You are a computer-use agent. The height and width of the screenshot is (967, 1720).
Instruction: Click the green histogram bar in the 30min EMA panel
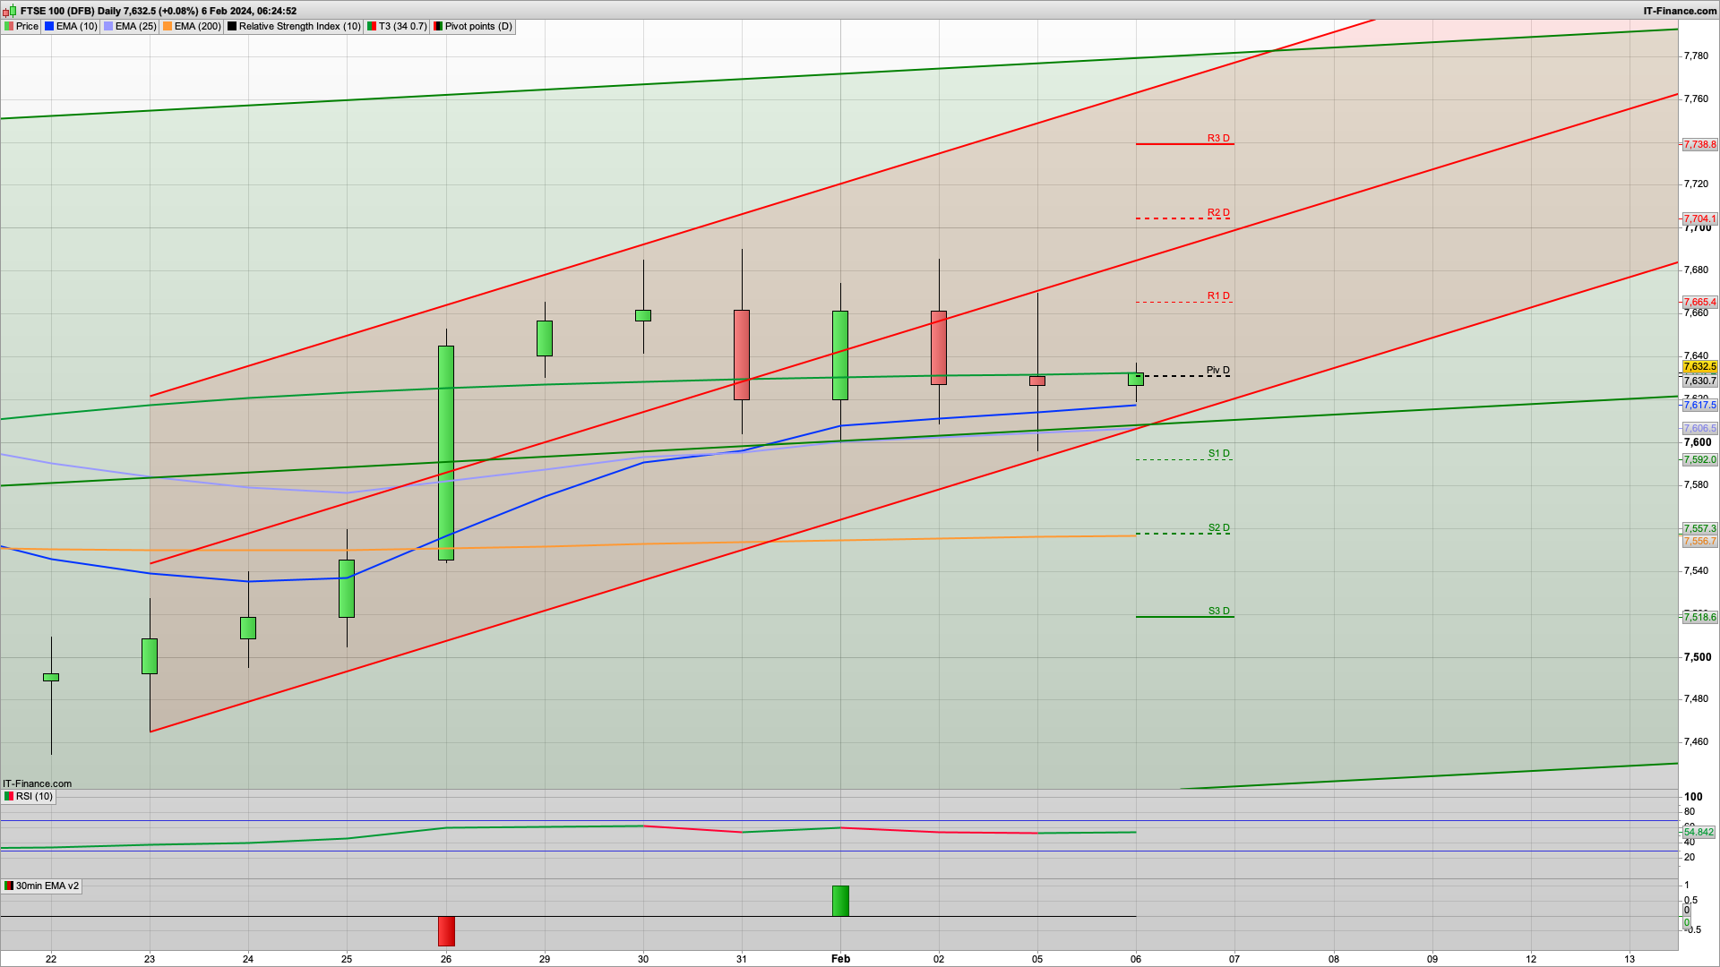(840, 901)
